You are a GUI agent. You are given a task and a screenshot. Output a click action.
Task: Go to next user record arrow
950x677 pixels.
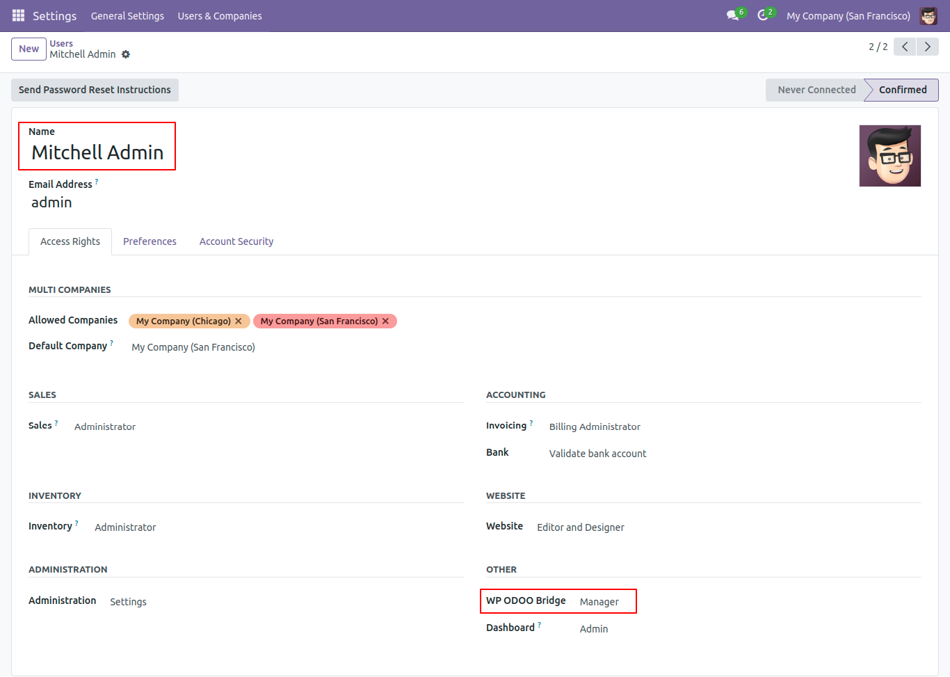tap(927, 47)
